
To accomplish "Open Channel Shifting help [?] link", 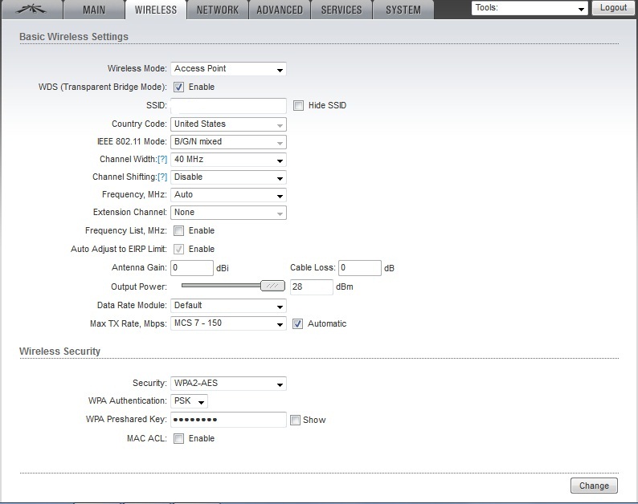I will click(x=162, y=177).
